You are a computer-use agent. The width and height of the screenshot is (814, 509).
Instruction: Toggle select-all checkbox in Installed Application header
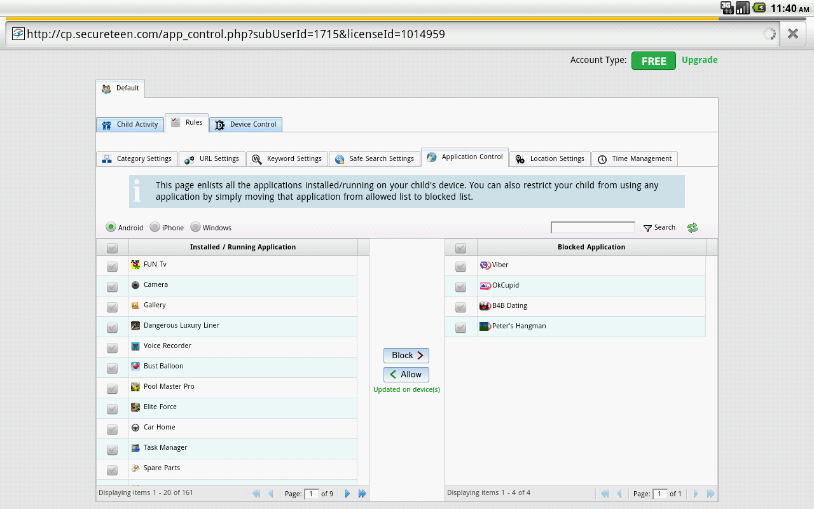(x=112, y=248)
